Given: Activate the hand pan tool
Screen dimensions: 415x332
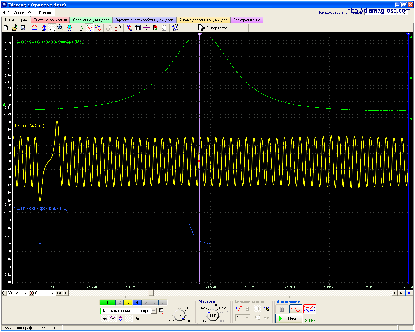Looking at the screenshot, I should (x=52, y=28).
